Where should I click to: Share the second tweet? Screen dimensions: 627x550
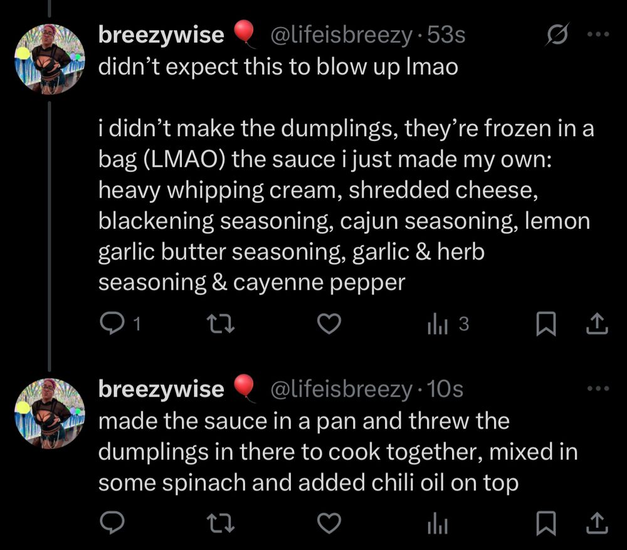(597, 522)
